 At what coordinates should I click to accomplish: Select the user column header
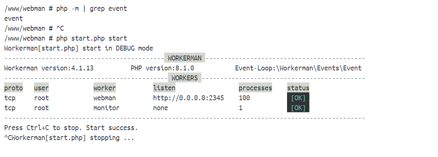[41, 88]
